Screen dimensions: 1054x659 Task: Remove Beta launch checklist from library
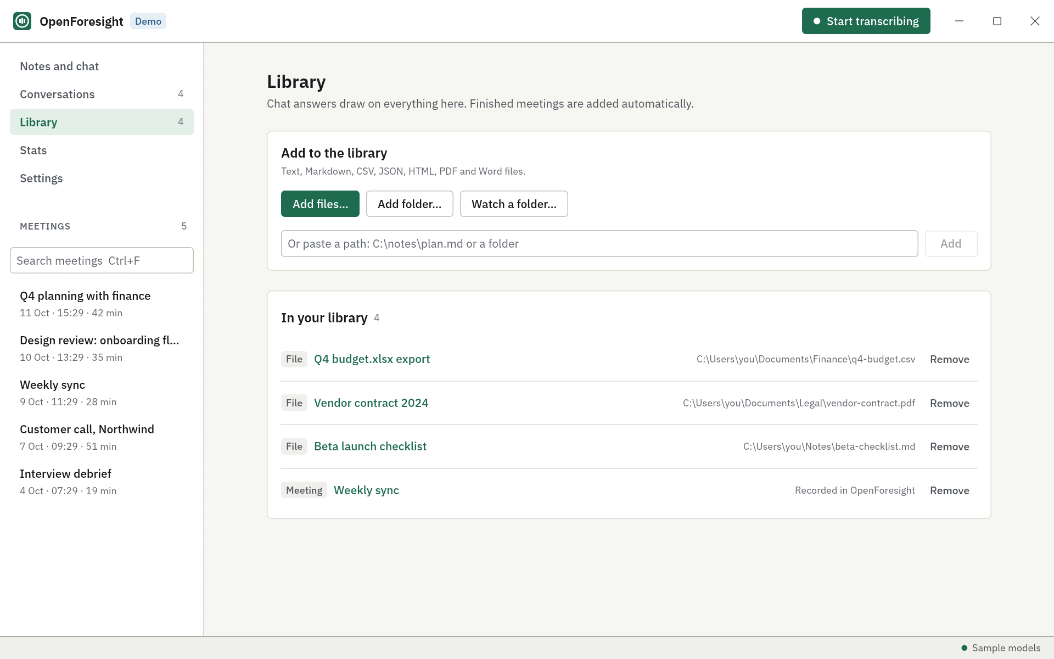(950, 446)
